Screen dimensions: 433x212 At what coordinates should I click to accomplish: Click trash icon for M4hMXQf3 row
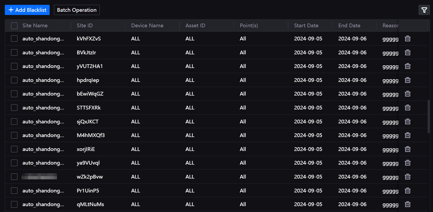(408, 135)
